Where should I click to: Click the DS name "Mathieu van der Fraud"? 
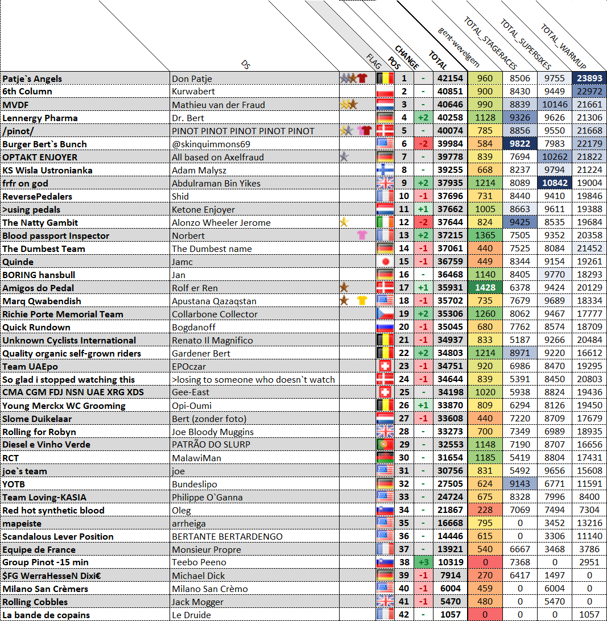point(218,105)
